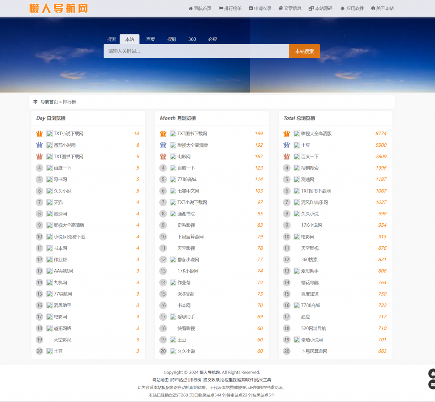
Task: Open 应用软件 in the top navigation
Action: (x=352, y=9)
